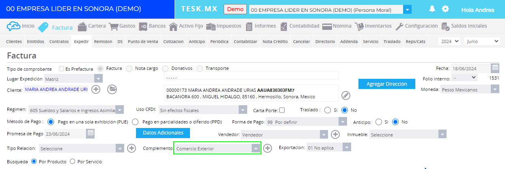Click the Agregar Dirección button
Viewport: 505px width, 169px height.
coord(387,84)
